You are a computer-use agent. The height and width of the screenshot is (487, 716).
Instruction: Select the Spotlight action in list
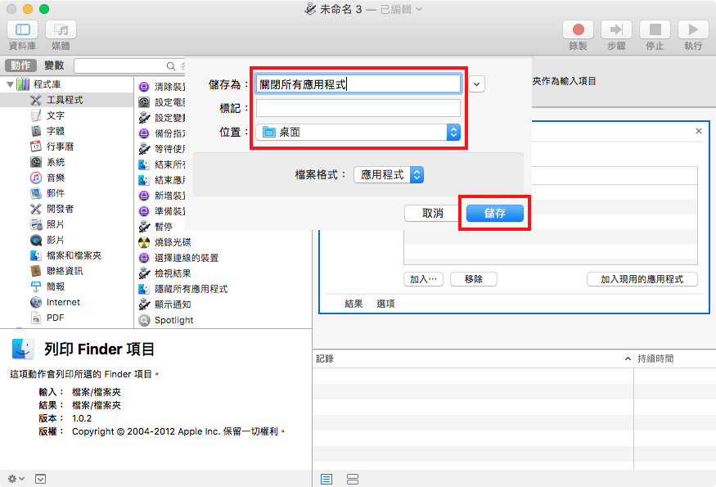(x=173, y=320)
